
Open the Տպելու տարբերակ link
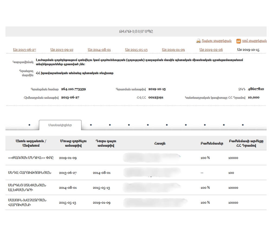(x=217, y=41)
